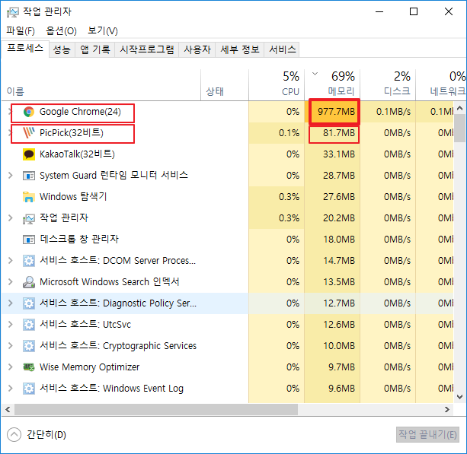Click the 977.7MB memory cell
The image size is (467, 454).
(334, 112)
